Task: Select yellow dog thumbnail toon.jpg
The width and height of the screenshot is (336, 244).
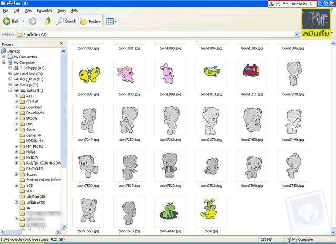Action: [211, 211]
